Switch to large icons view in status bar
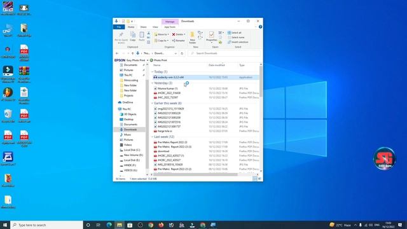This screenshot has width=407, height=229. point(259,179)
